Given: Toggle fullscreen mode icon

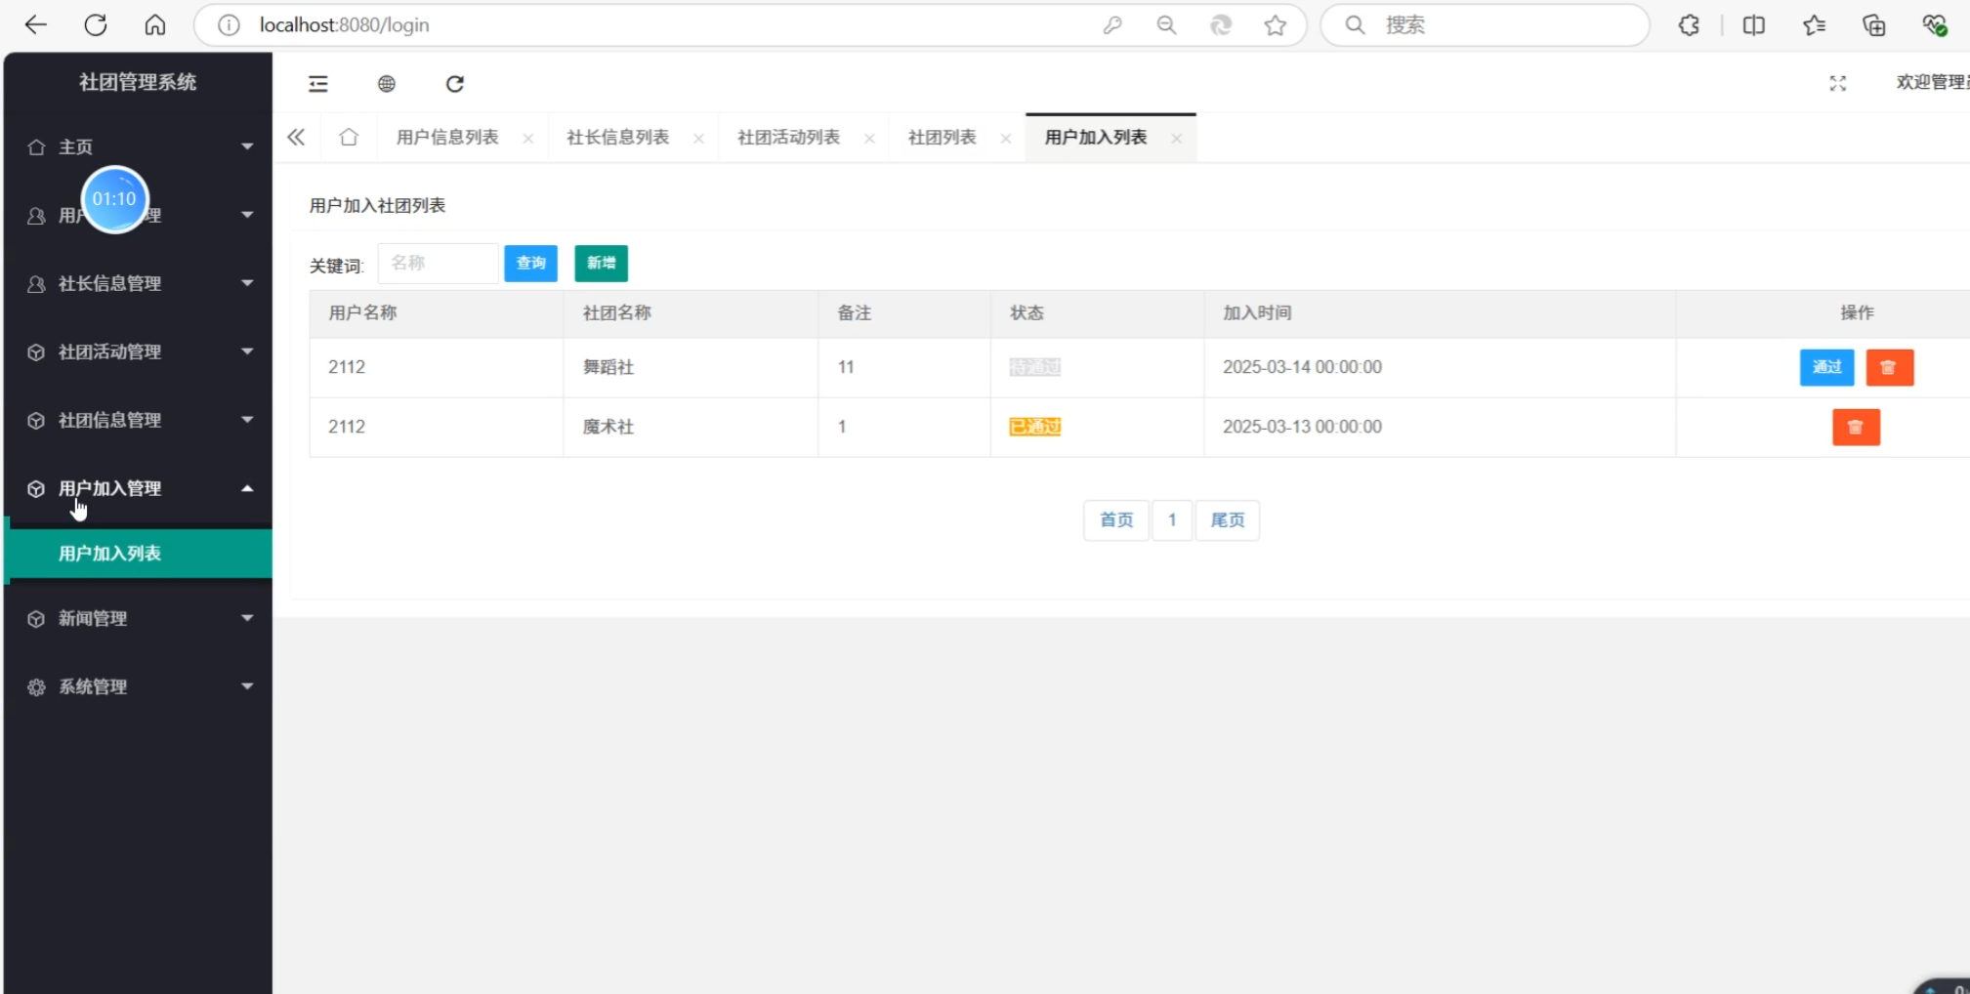Looking at the screenshot, I should click(1837, 84).
